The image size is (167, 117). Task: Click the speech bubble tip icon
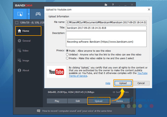click(x=38, y=111)
